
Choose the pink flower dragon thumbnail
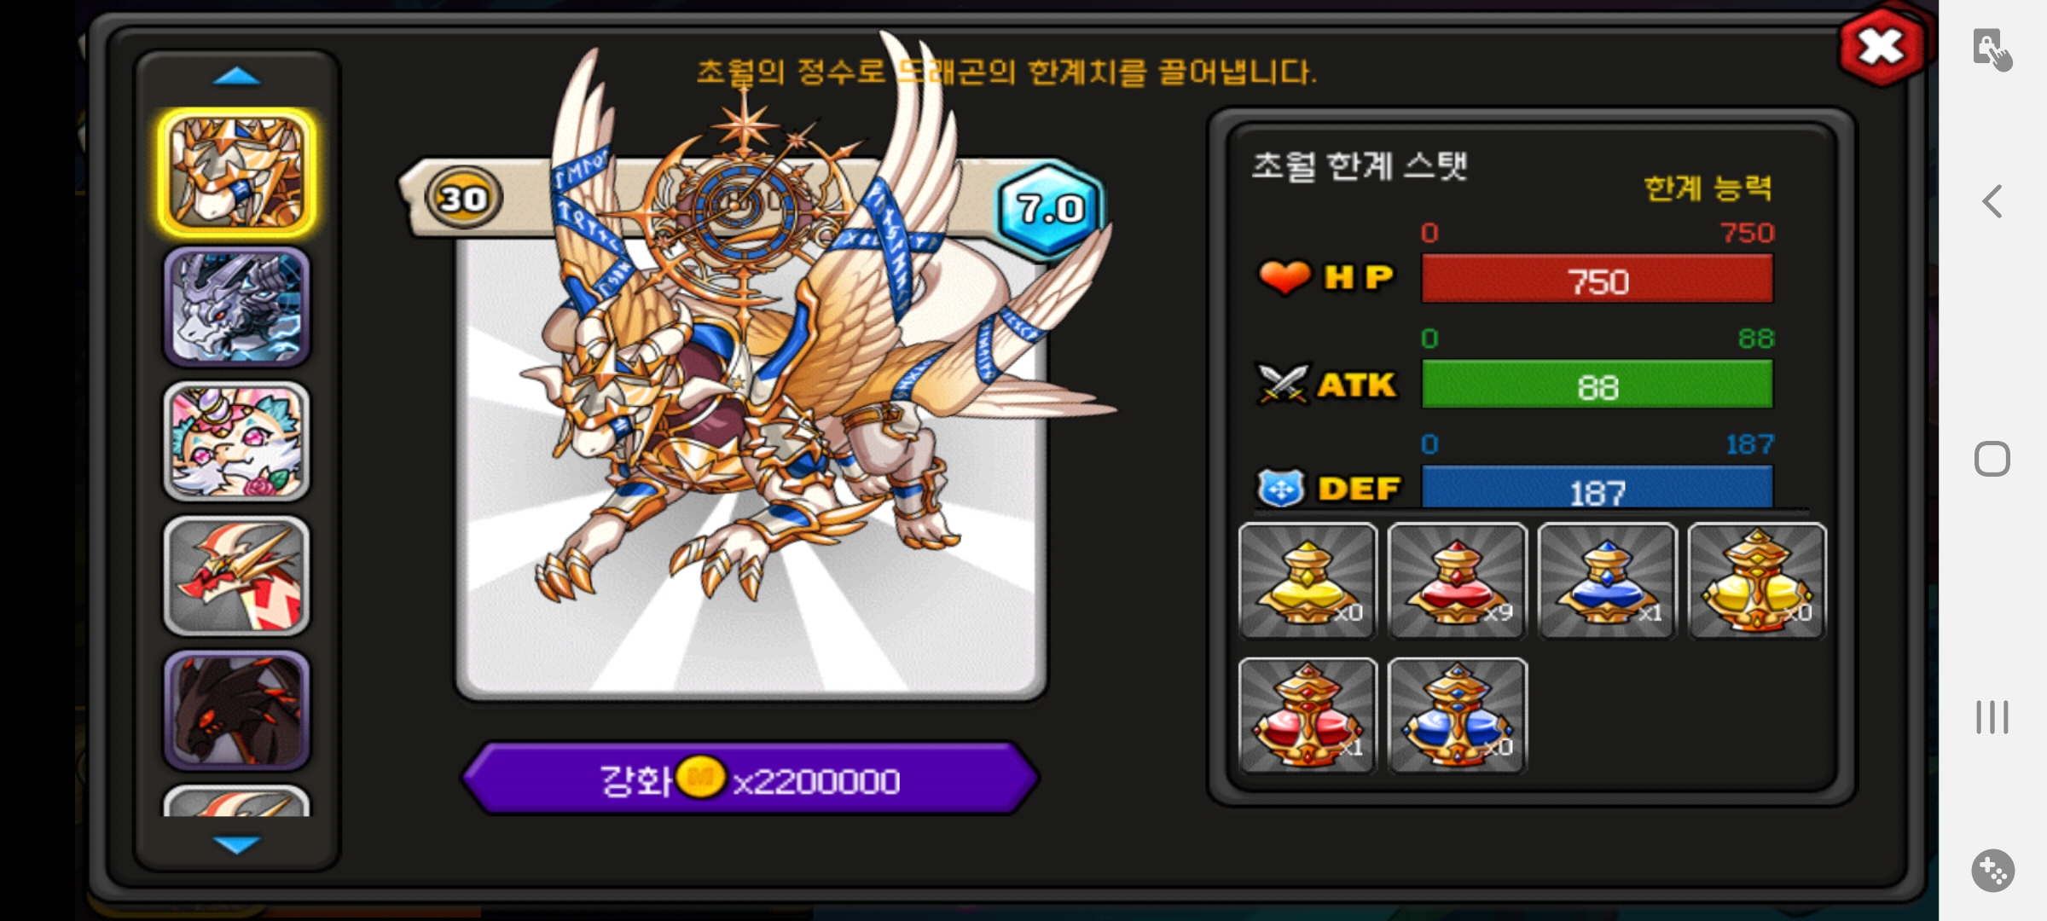point(236,441)
